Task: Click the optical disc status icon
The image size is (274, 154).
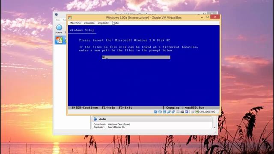Action: [160, 112]
